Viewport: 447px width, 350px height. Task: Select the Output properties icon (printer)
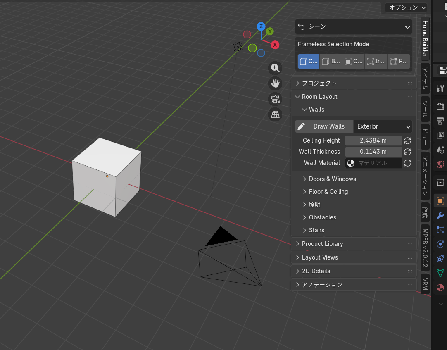440,121
